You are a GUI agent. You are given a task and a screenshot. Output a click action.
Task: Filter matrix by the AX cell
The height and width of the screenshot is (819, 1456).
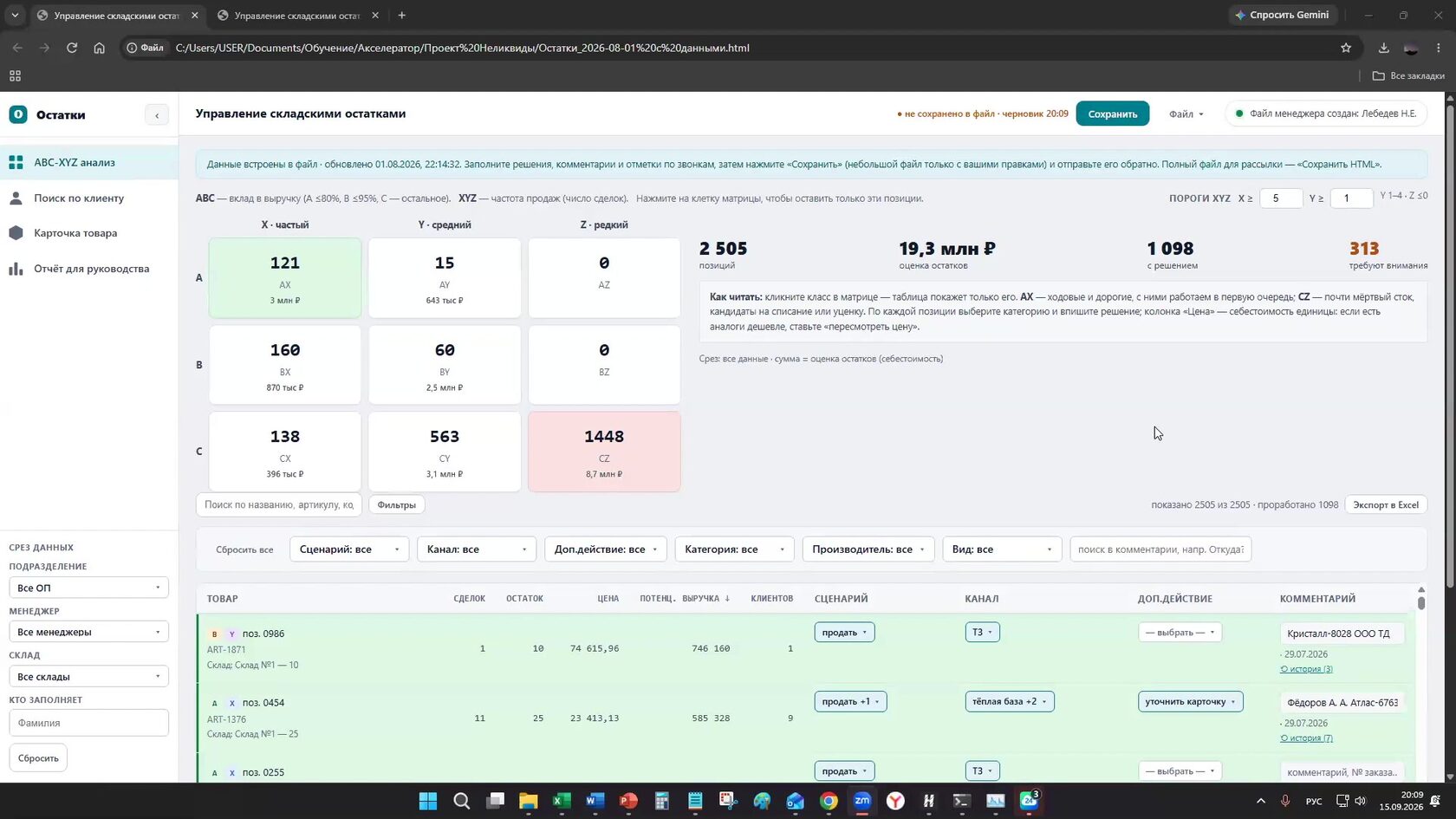[285, 277]
